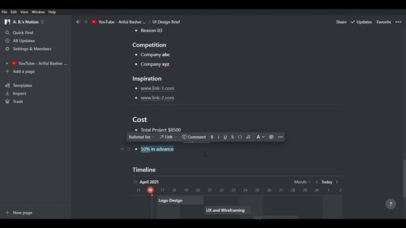Go back with the back arrow
The image size is (406, 228).
point(78,22)
